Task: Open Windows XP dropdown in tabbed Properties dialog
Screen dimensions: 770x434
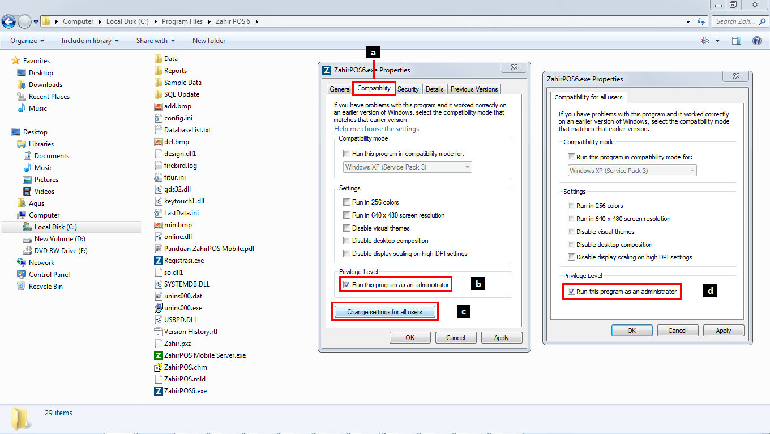Action: (x=408, y=167)
